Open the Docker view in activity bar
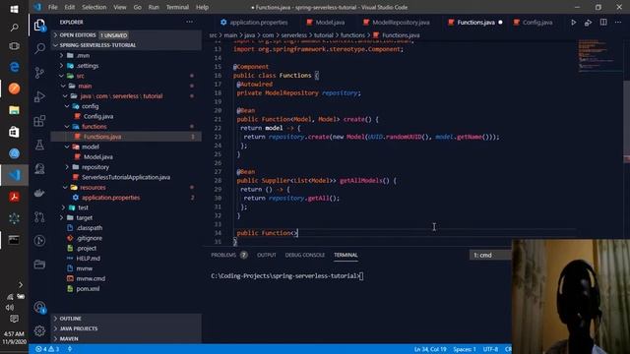 [39, 193]
